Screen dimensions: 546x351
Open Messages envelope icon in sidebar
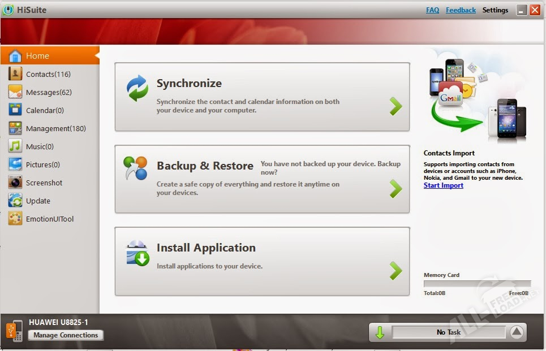coord(15,92)
